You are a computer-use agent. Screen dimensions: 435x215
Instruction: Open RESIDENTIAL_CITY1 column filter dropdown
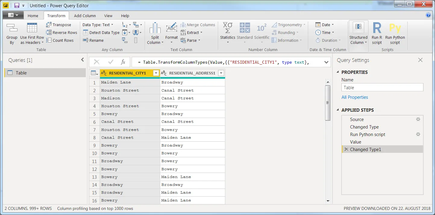point(156,73)
